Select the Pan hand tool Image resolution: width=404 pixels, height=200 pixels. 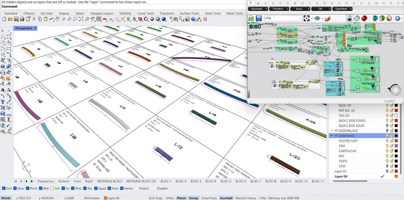[57, 19]
